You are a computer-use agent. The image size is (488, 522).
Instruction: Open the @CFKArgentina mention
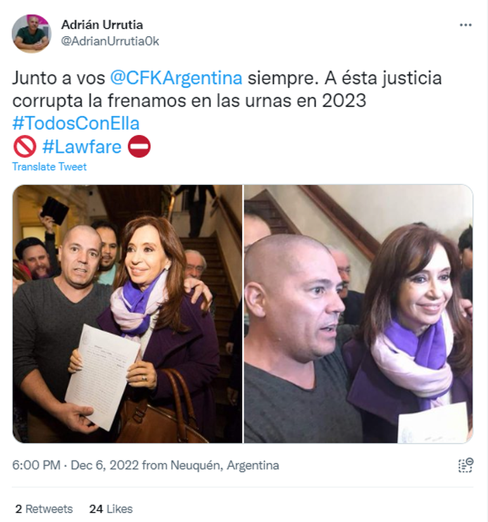click(176, 78)
